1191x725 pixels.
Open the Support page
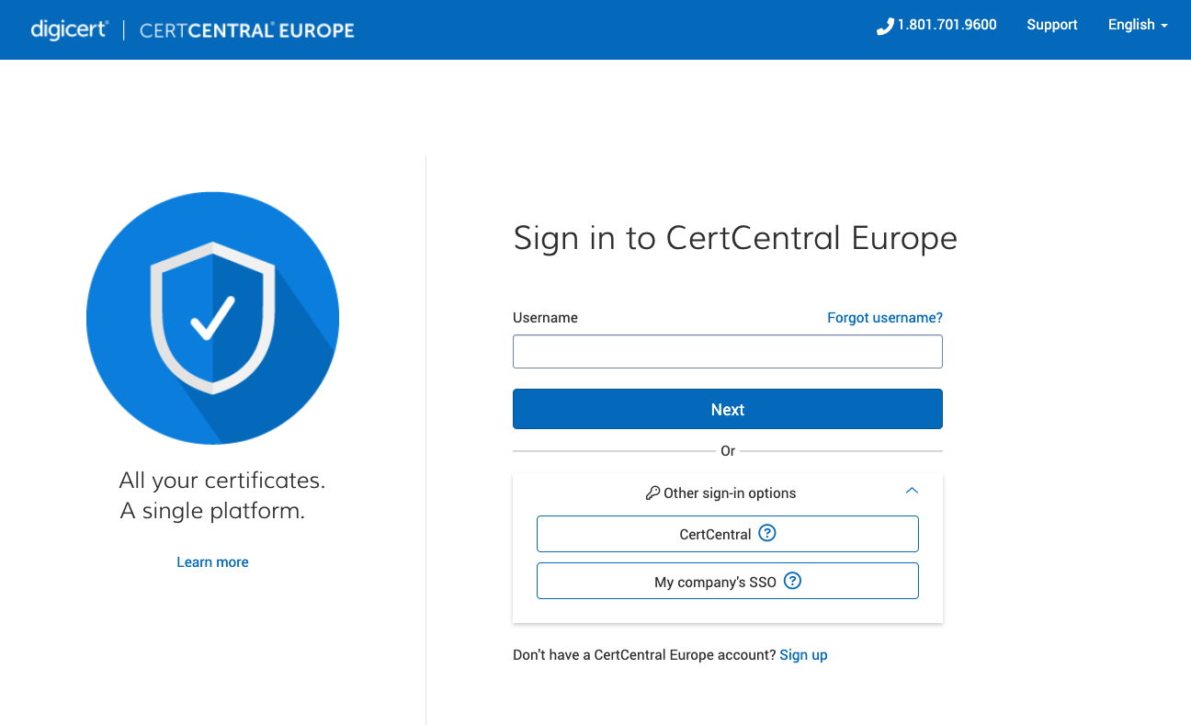(1052, 25)
